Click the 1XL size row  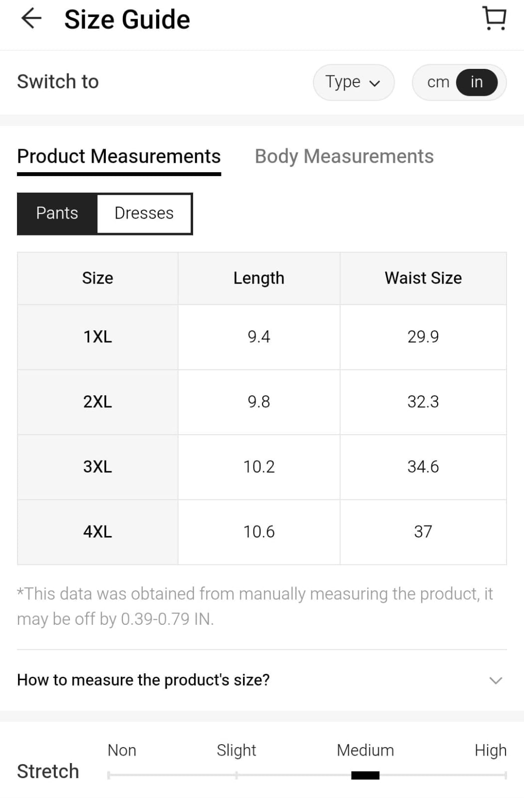(x=98, y=337)
